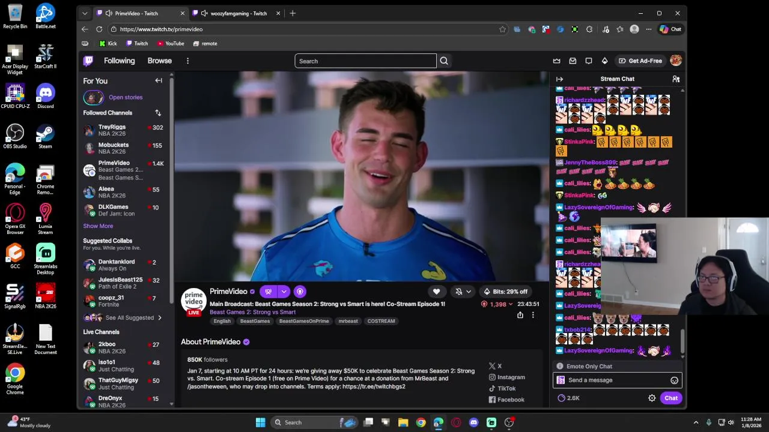This screenshot has height=432, width=769.
Task: Open the Beast Games 2: Strong vs Smart link
Action: coord(252,312)
